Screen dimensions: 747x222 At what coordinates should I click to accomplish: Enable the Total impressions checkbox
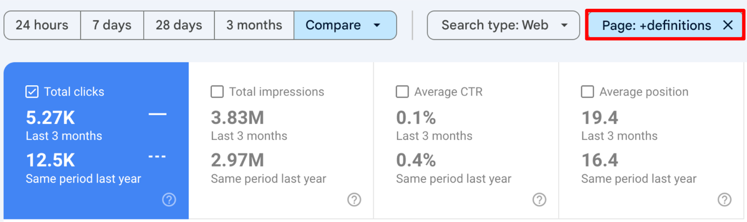coord(217,92)
